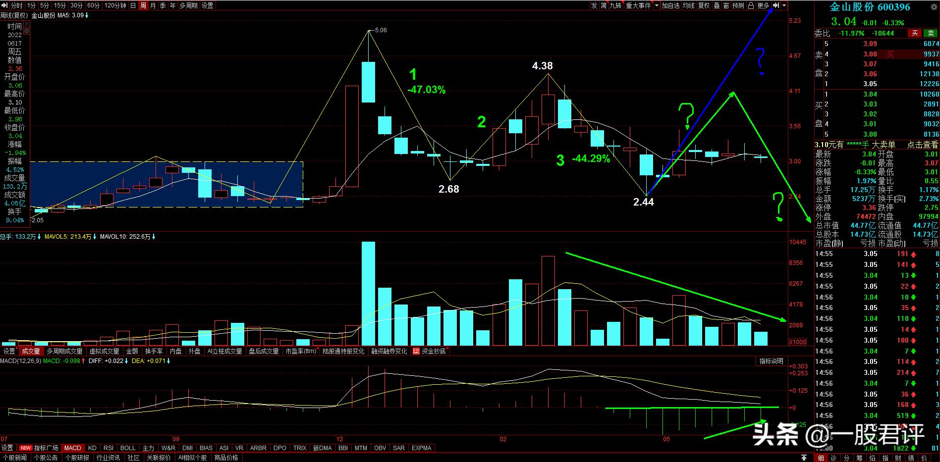Open 指标广场 with NEW badge
Image resolution: width=940 pixels, height=462 pixels.
pos(39,448)
